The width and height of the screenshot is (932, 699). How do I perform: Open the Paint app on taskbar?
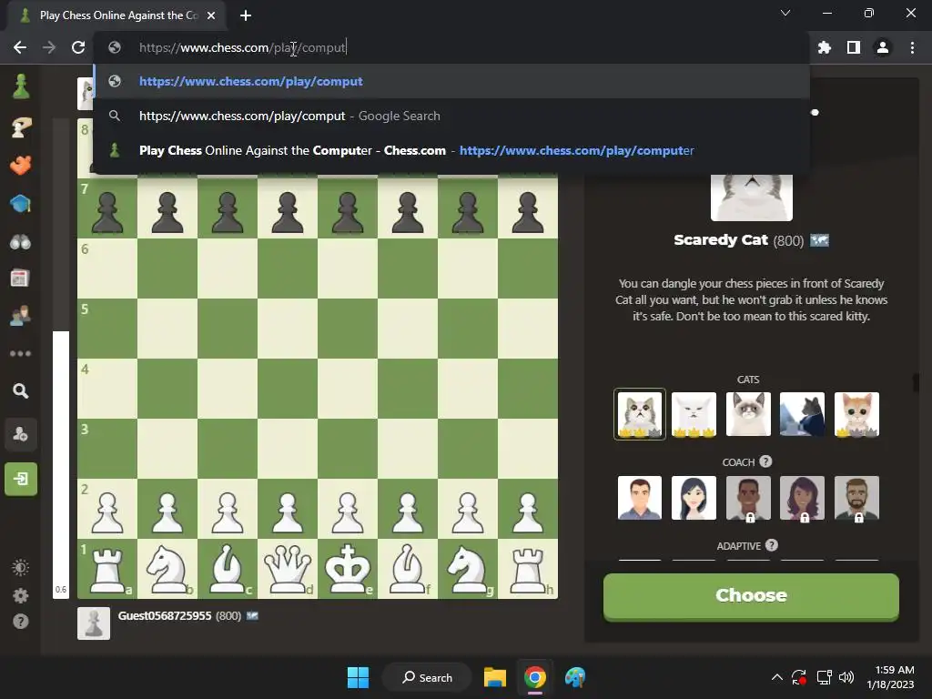575,677
